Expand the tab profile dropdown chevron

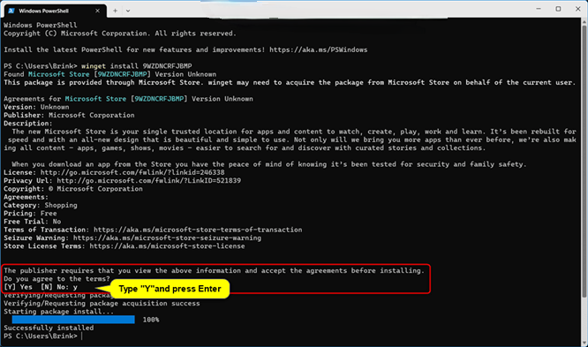tap(128, 11)
